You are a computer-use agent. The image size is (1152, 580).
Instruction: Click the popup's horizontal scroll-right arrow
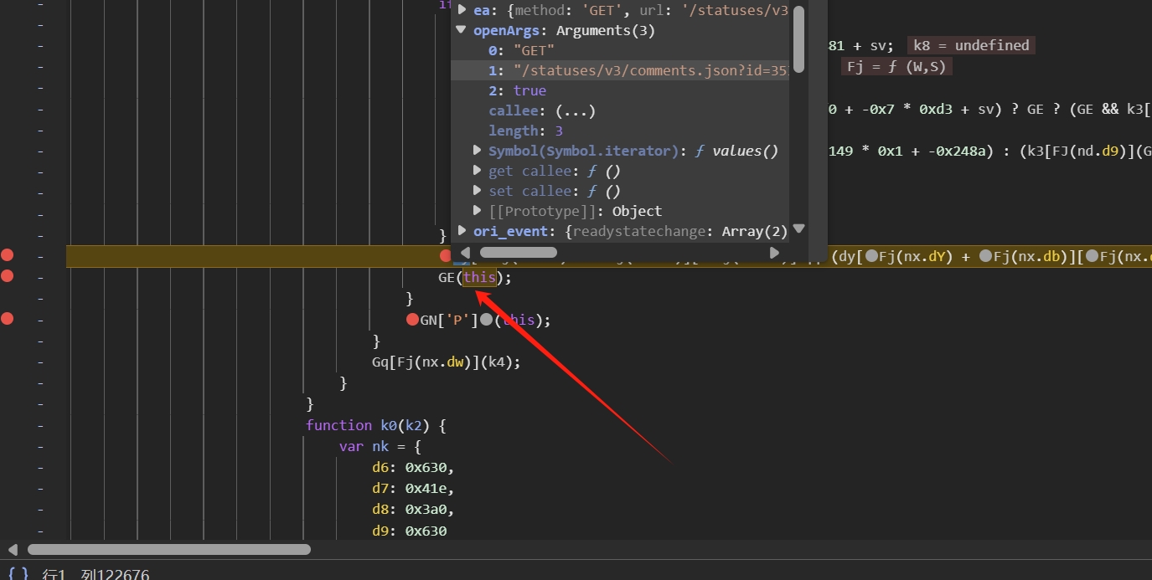[x=774, y=252]
